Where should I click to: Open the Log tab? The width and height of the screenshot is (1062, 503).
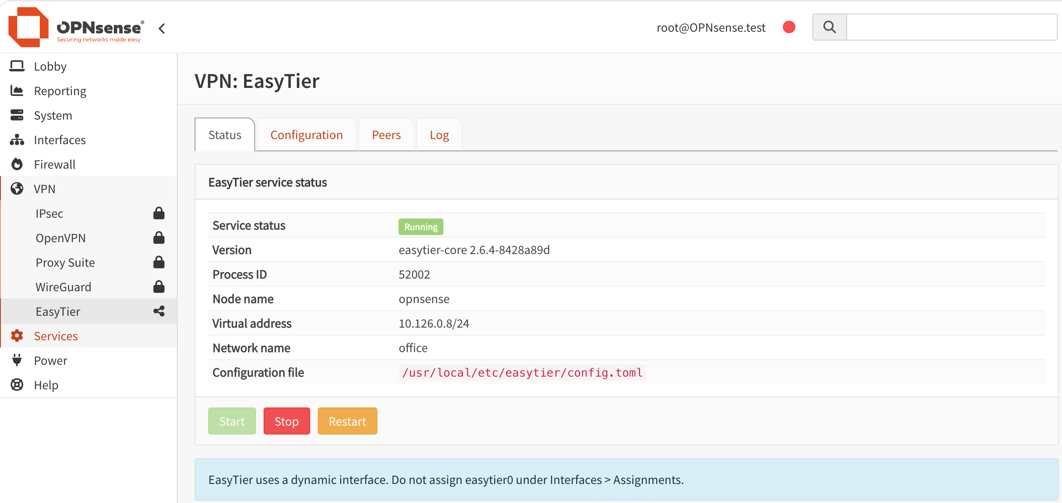(439, 135)
